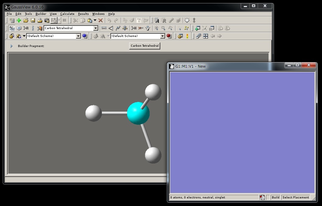Image resolution: width=322 pixels, height=206 pixels.
Task: Open the first Default Scheme dropdown
Action: point(78,36)
